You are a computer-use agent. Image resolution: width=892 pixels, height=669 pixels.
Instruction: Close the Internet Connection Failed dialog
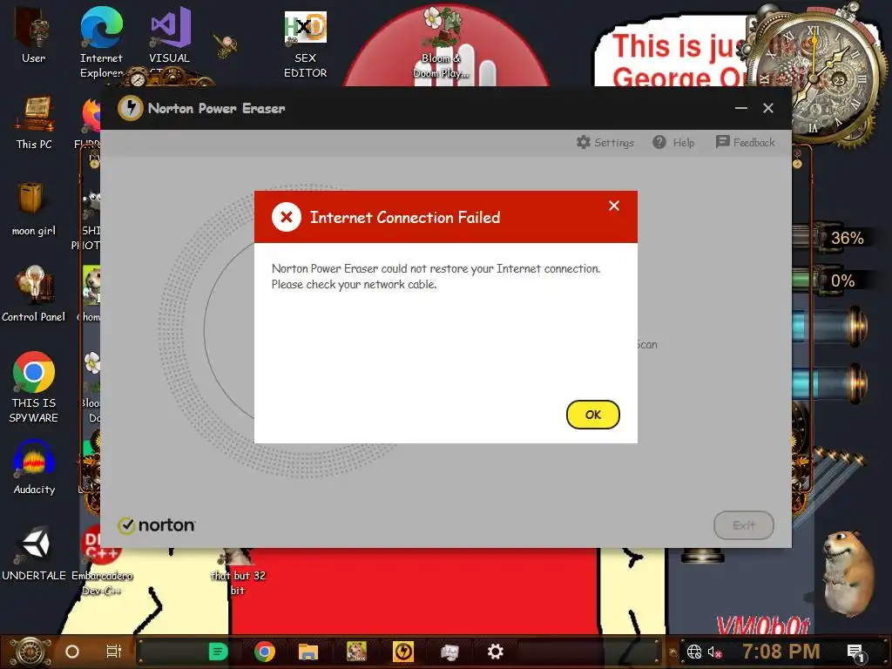pyautogui.click(x=614, y=206)
